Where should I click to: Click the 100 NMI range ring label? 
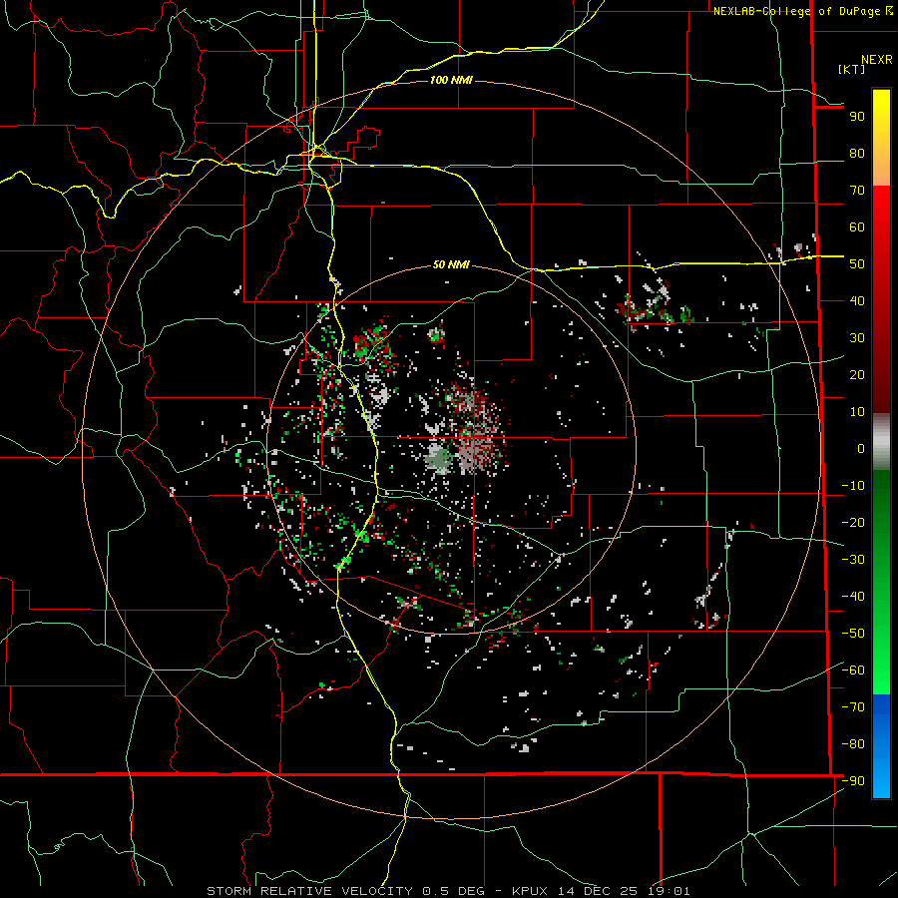(x=451, y=80)
